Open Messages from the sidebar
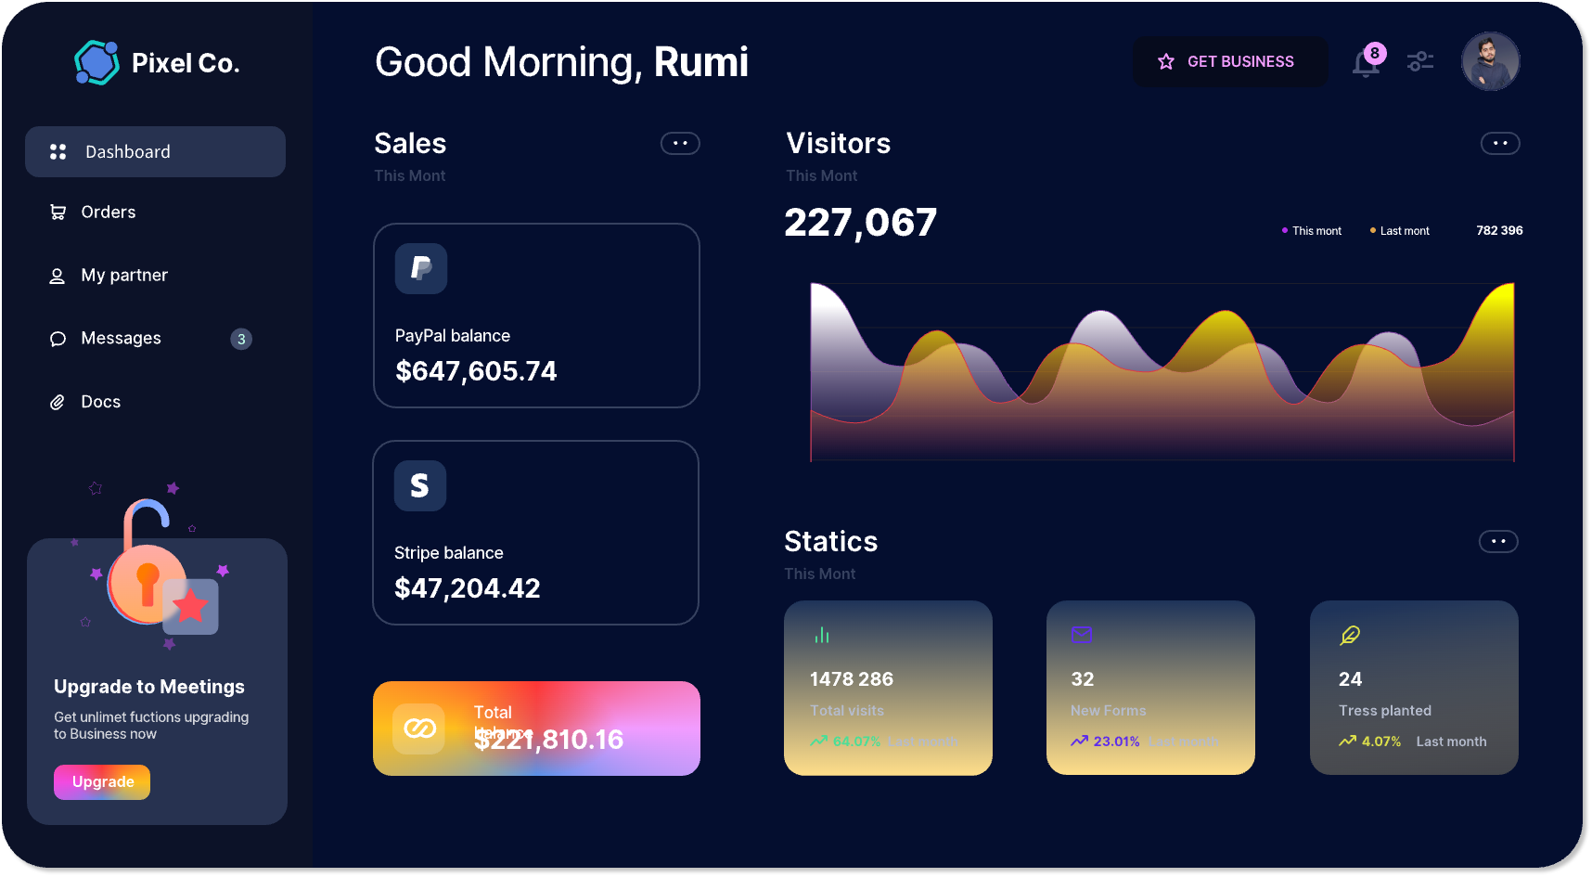 (121, 339)
